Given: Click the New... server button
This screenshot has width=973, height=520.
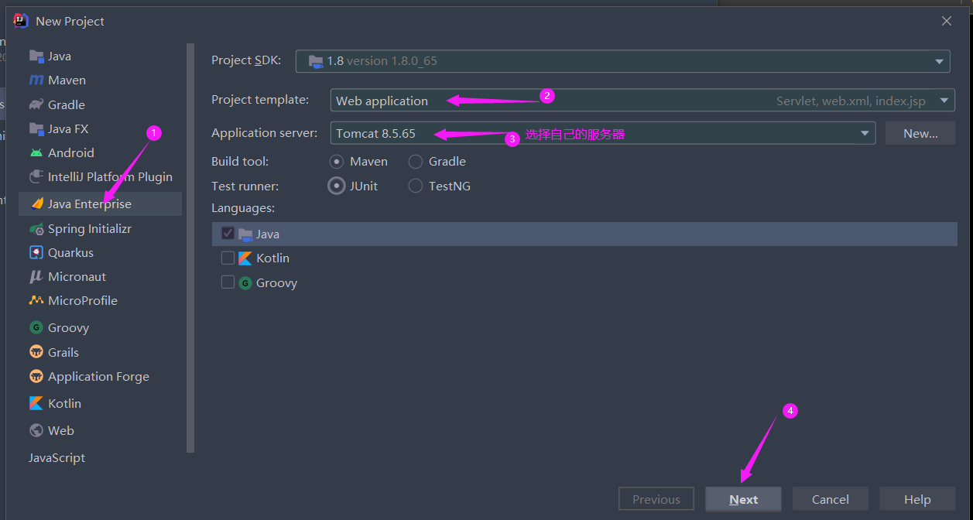Looking at the screenshot, I should point(920,133).
